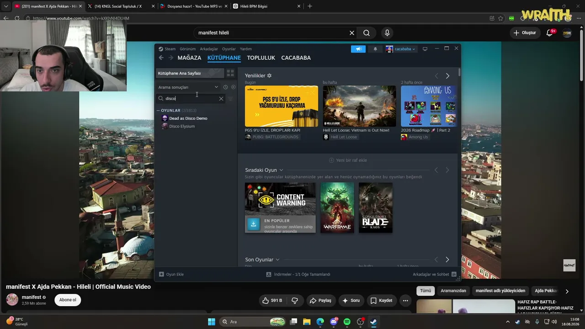Show next Yenilikler news items arrow
This screenshot has width=585, height=329.
[x=447, y=76]
